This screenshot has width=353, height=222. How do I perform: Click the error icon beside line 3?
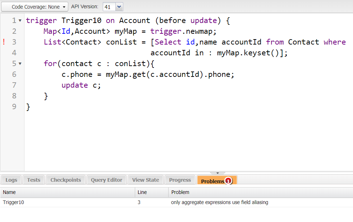pyautogui.click(x=4, y=42)
